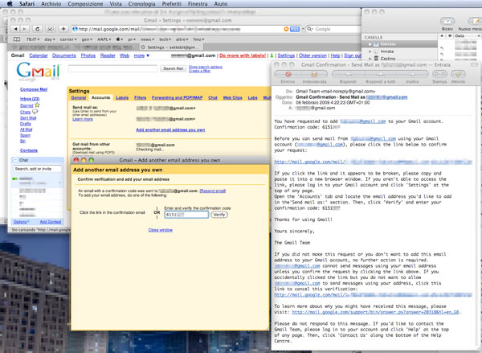Open the Apple menu in the menu bar
The height and width of the screenshot is (353, 482).
(x=10, y=4)
